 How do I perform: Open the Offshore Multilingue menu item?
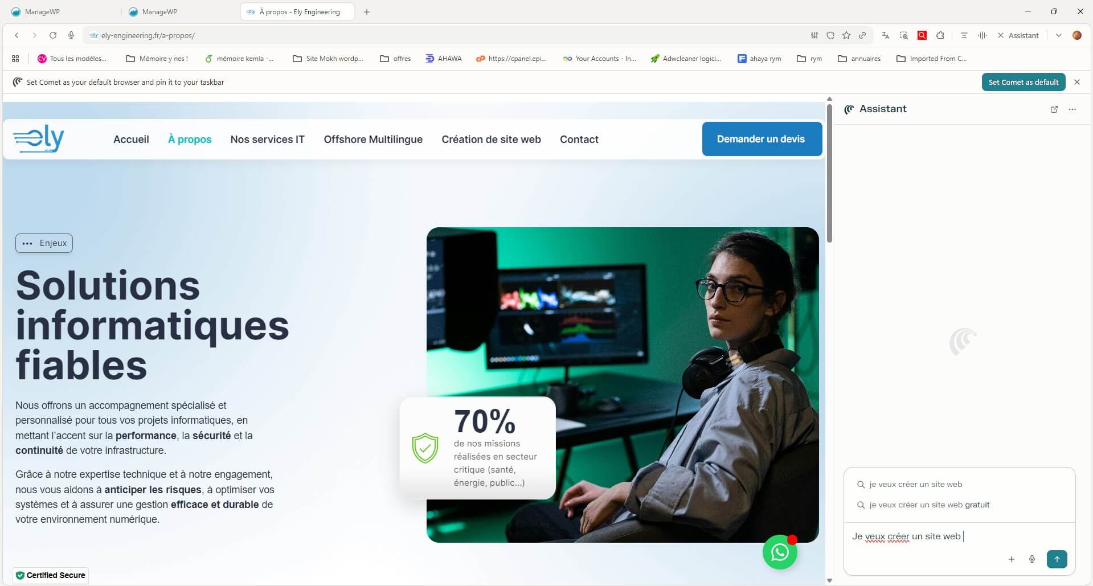point(373,139)
